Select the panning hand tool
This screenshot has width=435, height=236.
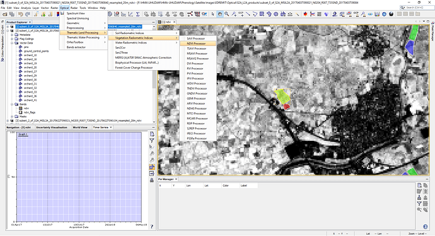click(x=220, y=14)
